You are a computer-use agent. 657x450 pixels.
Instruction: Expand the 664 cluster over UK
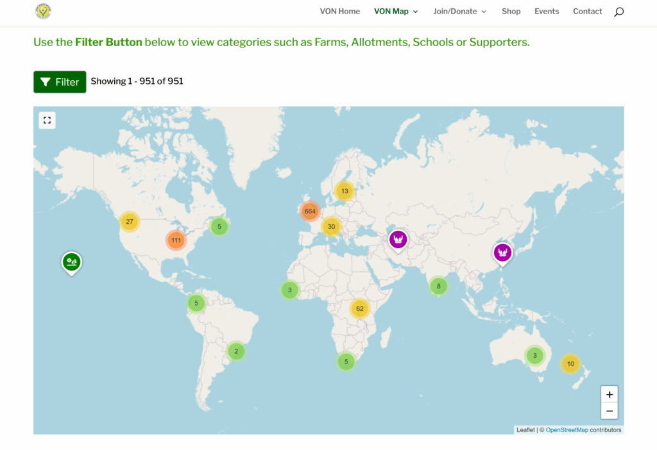click(x=311, y=211)
